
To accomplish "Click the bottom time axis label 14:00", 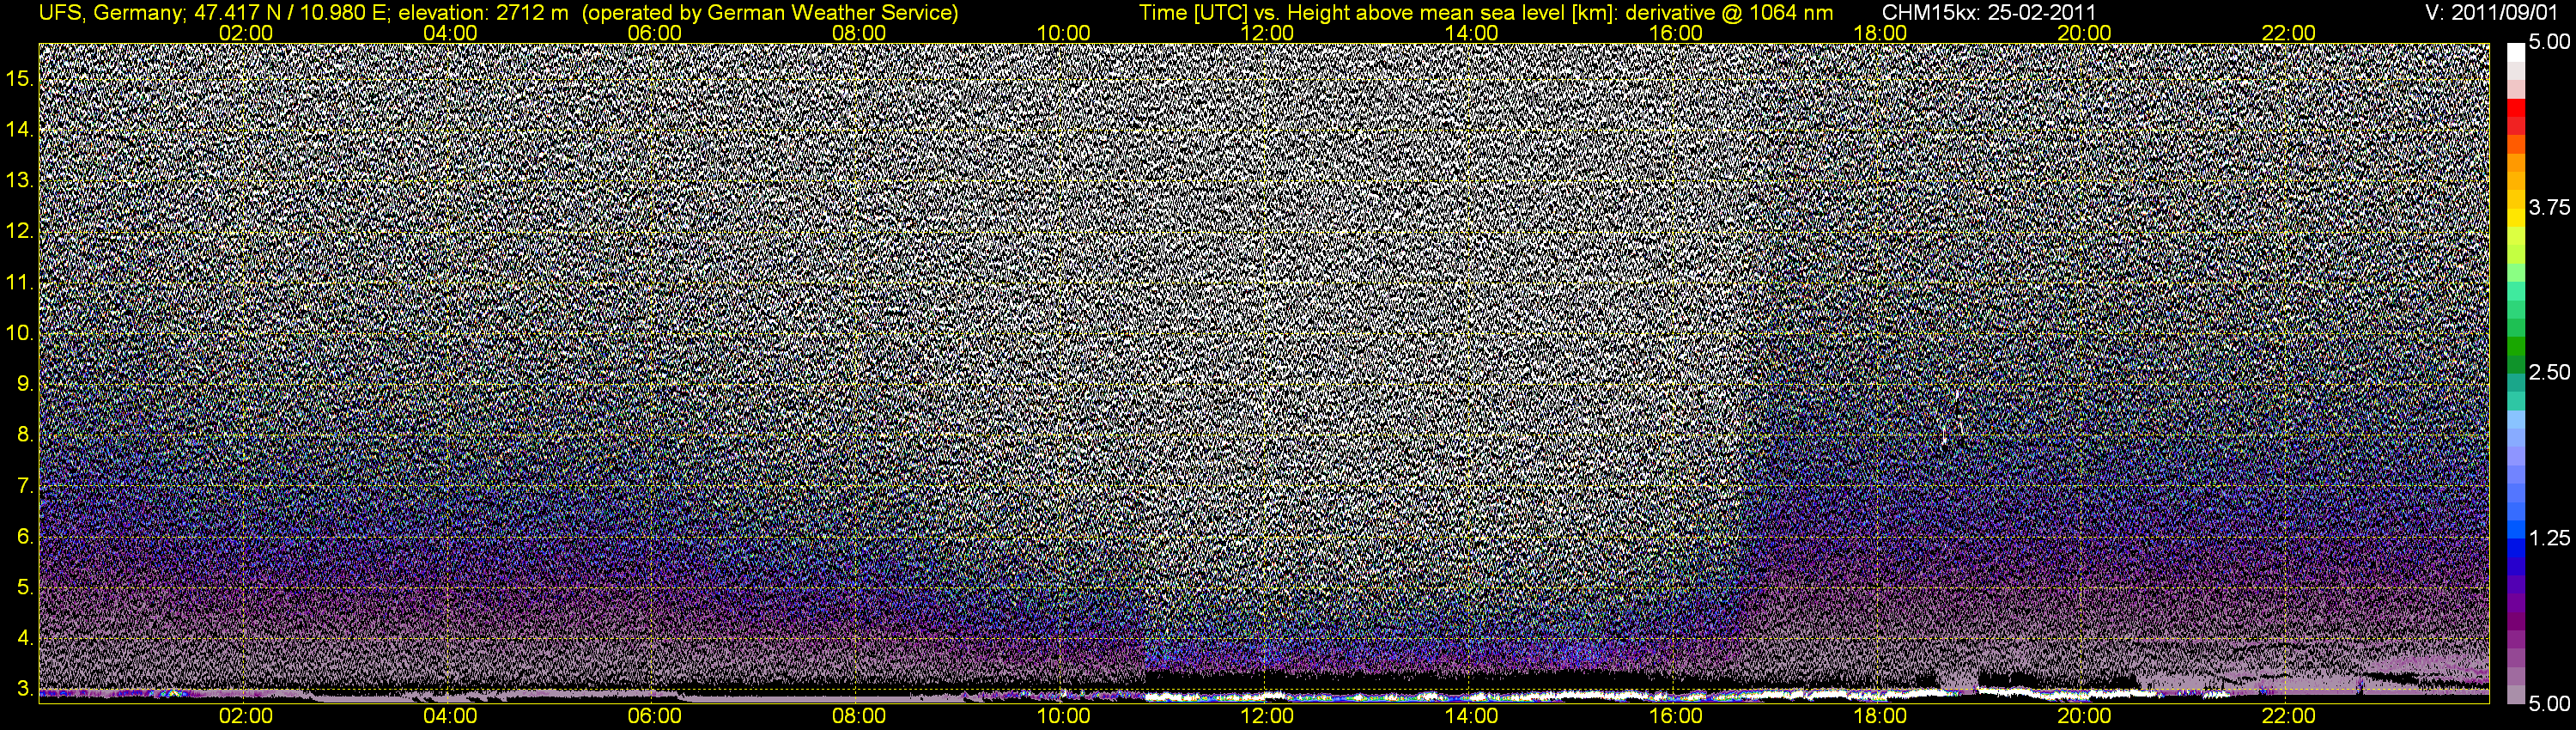I will pos(1472,716).
